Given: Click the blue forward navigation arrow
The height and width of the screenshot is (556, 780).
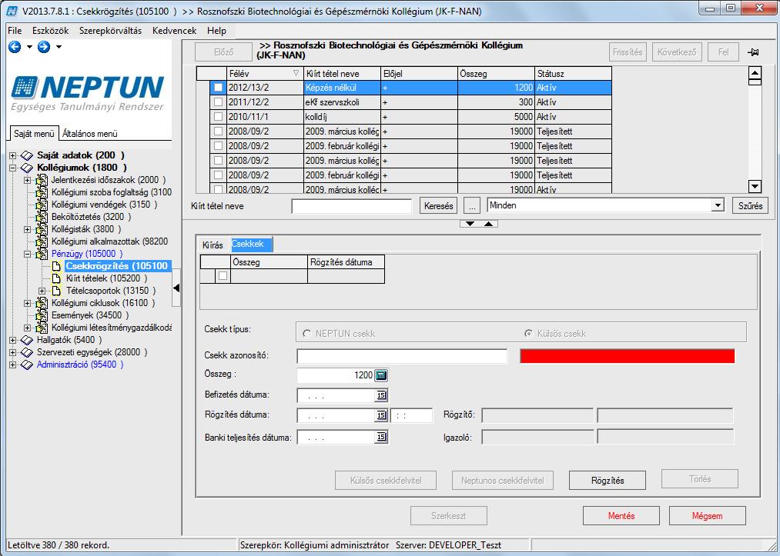Looking at the screenshot, I should click(44, 47).
